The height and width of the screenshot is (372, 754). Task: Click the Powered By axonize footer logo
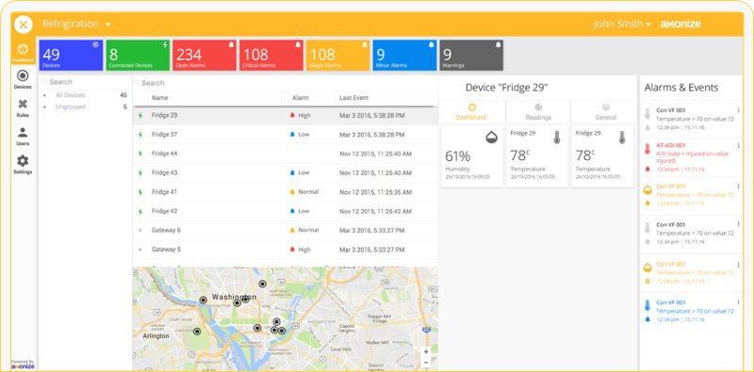click(x=23, y=364)
